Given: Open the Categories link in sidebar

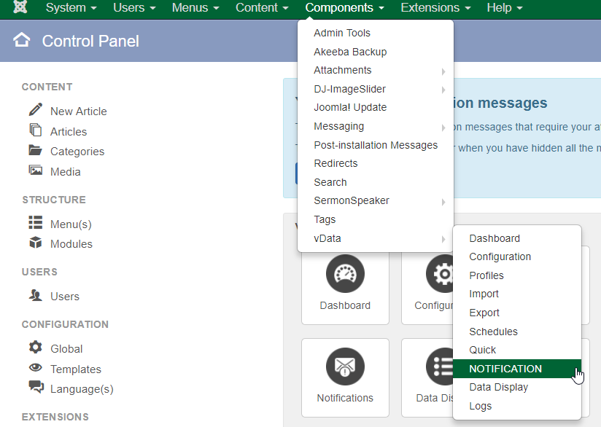Looking at the screenshot, I should 77,152.
